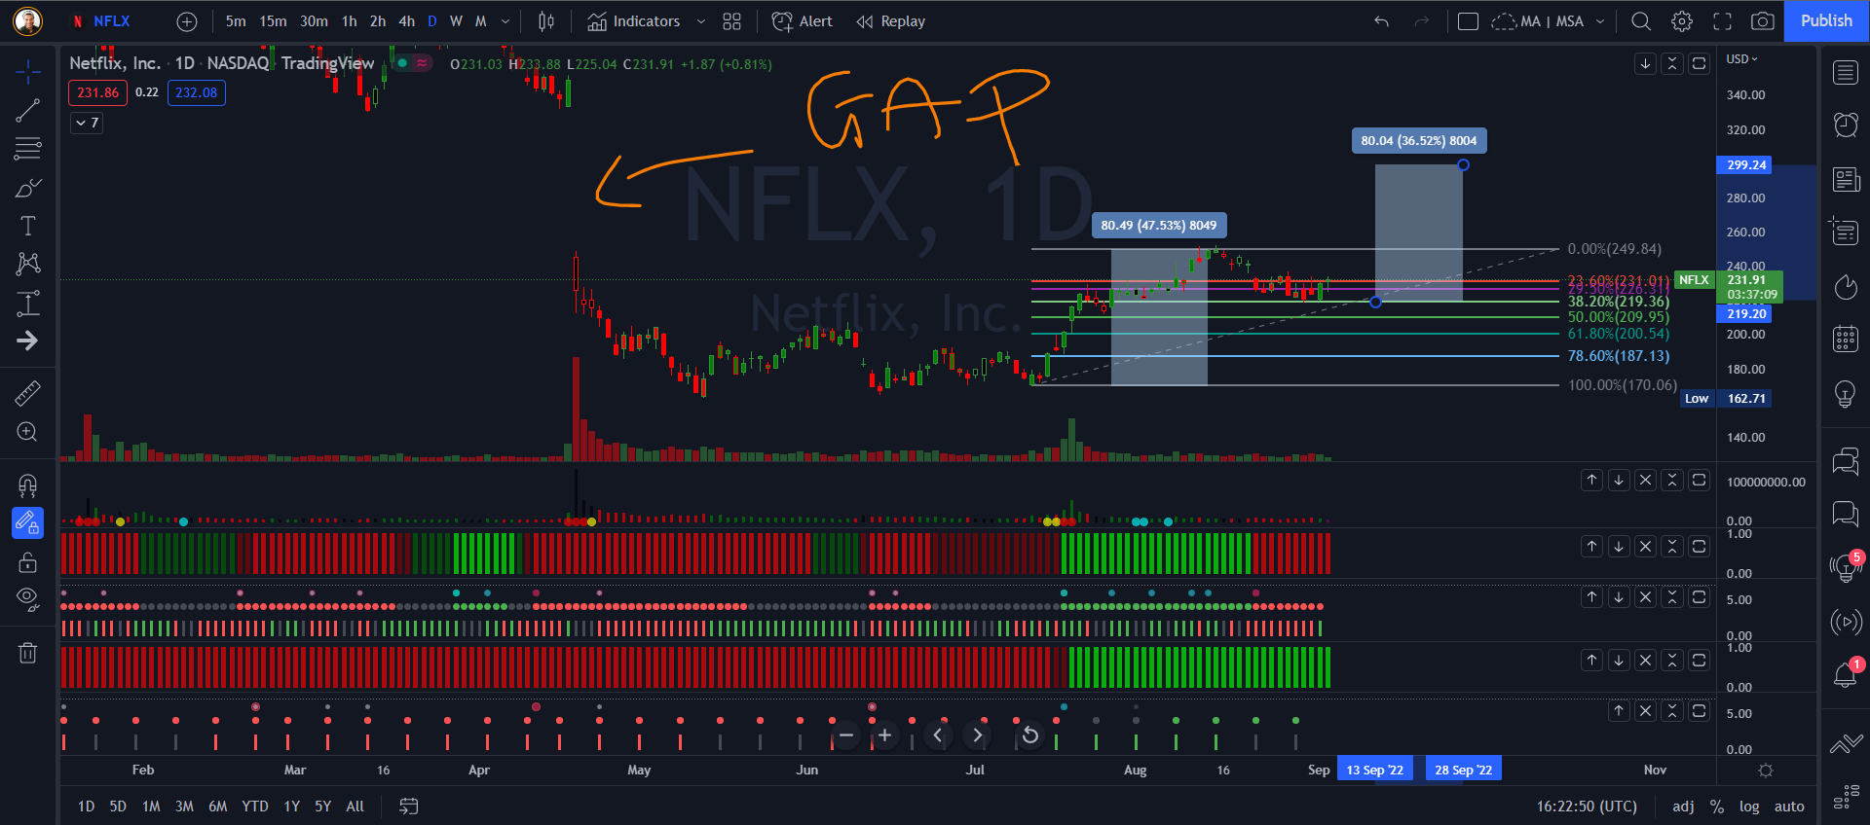This screenshot has height=825, width=1870.
Task: Select the weekly W timeframe
Action: coord(456,21)
